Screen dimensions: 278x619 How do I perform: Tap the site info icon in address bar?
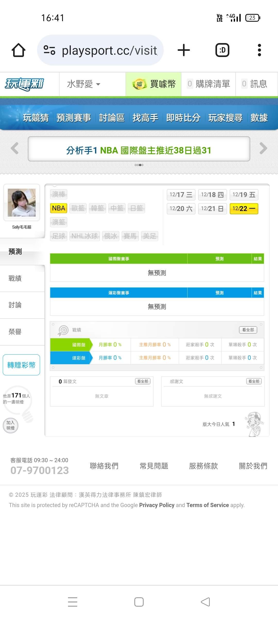[x=49, y=50]
